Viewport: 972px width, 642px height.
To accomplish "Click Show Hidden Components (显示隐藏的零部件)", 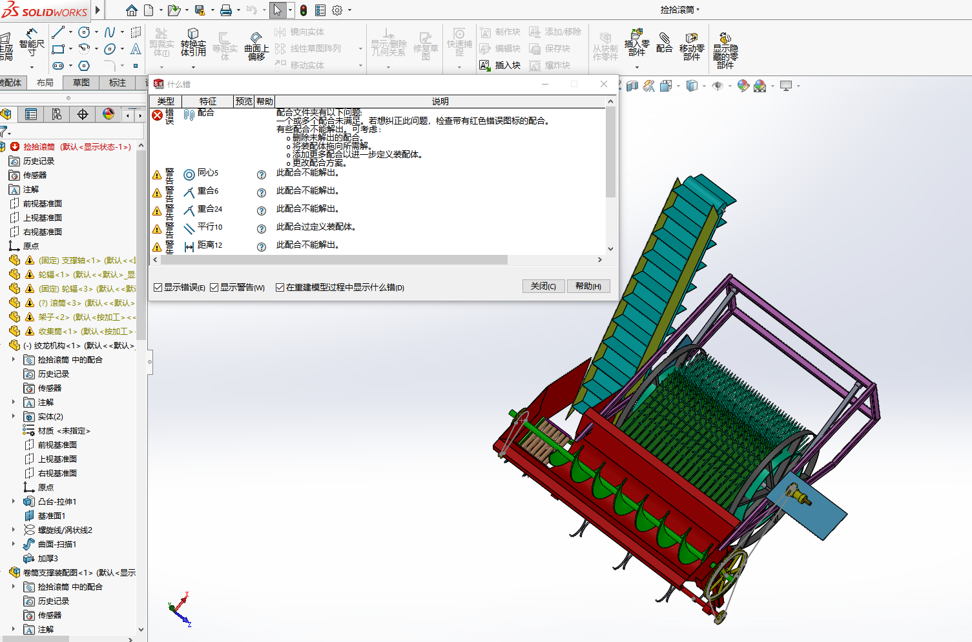I will pyautogui.click(x=725, y=50).
